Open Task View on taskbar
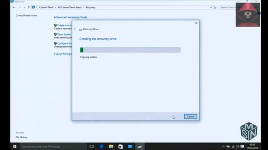This screenshot has width=268, height=150. tap(92, 146)
